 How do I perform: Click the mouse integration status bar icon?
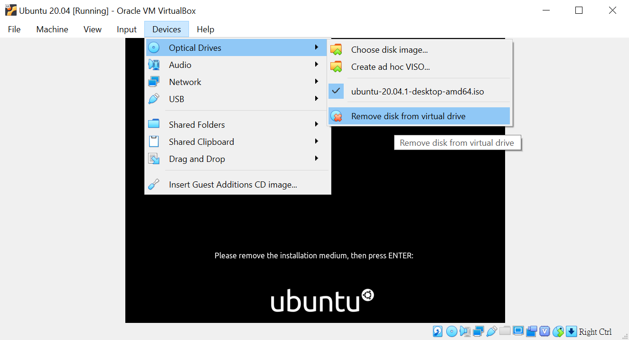[x=558, y=331]
